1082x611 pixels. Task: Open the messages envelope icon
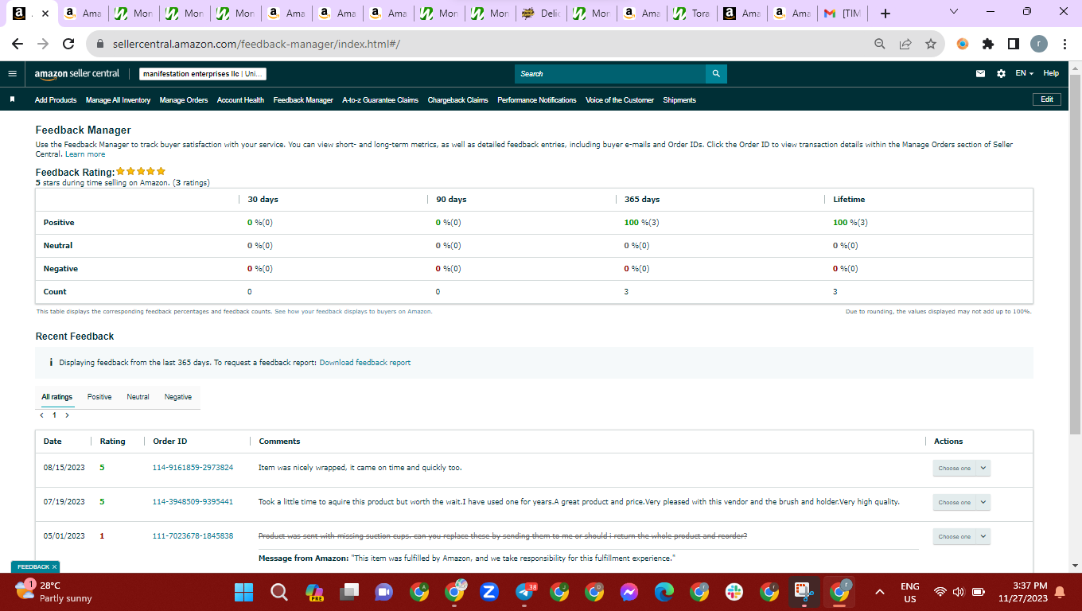click(x=981, y=73)
